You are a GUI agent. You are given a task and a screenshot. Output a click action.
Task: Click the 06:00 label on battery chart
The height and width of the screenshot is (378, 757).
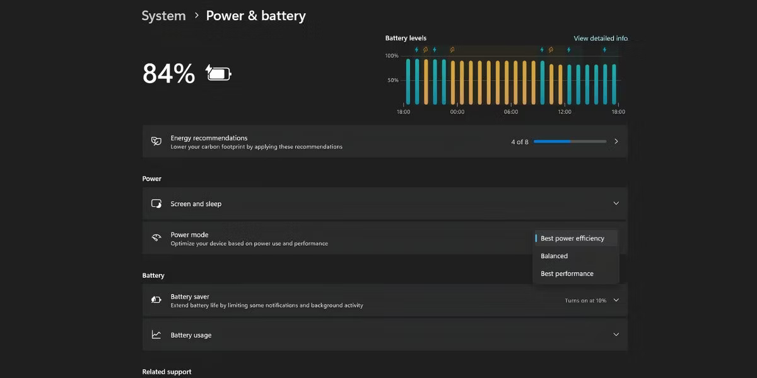pyautogui.click(x=511, y=112)
